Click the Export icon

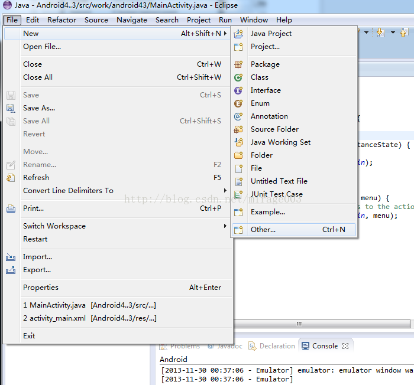(11, 270)
